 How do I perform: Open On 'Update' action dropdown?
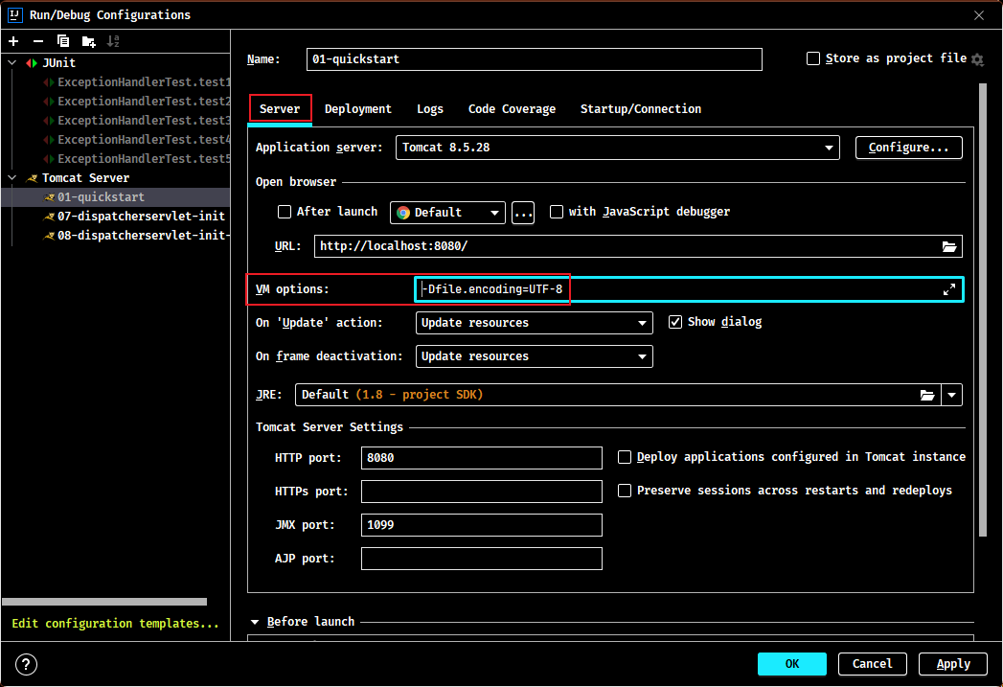[535, 323]
